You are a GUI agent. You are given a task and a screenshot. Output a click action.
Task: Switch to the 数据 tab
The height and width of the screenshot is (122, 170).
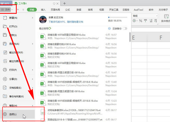pyautogui.click(x=79, y=10)
